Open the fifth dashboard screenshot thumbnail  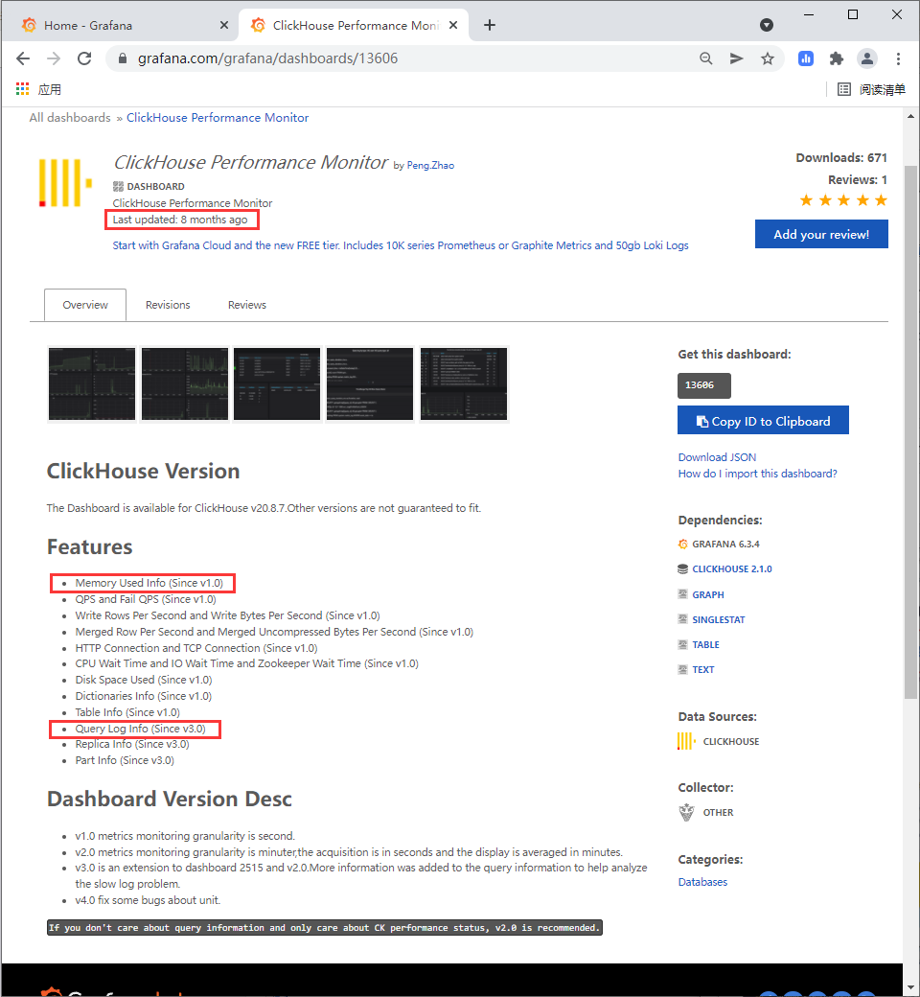(464, 384)
